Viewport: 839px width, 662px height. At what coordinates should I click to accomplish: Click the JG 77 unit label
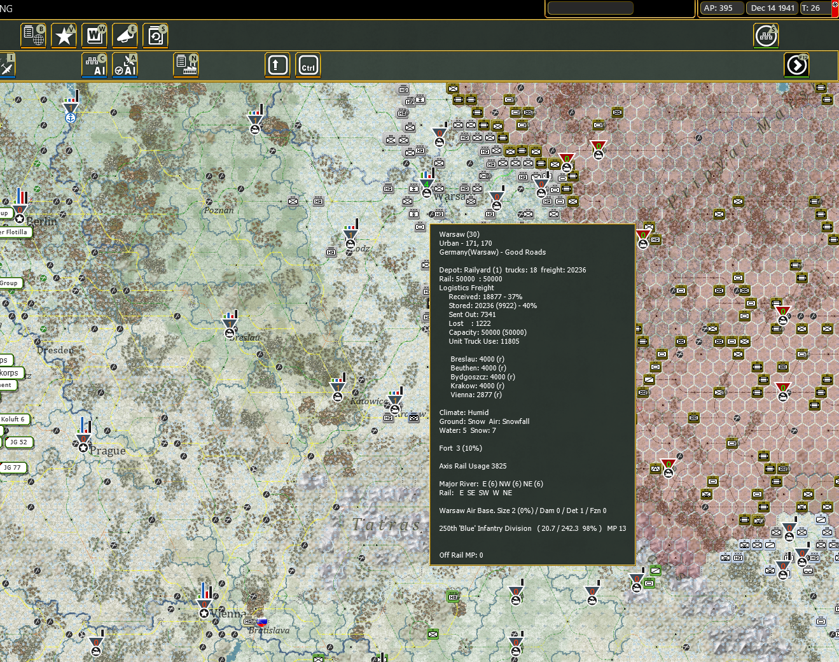tap(13, 468)
